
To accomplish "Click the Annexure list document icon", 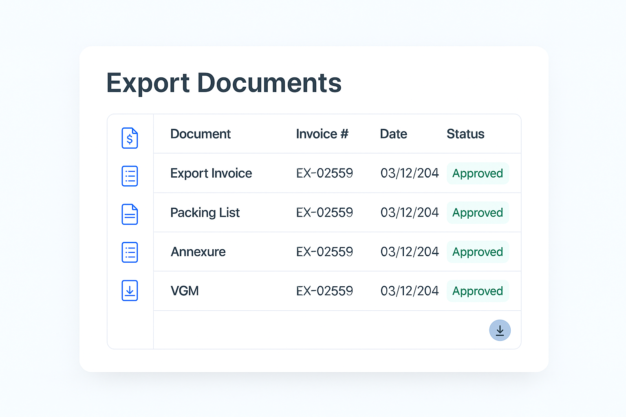I will click(130, 252).
